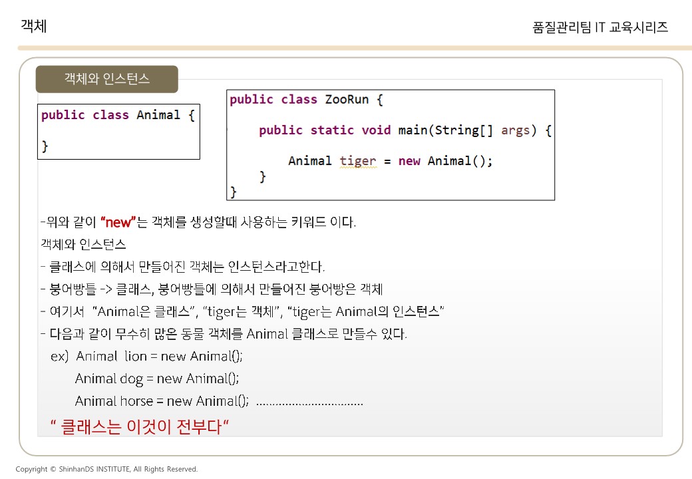This screenshot has width=692, height=479.
Task: Click the 'public class Animal {' code line
Action: [x=118, y=115]
